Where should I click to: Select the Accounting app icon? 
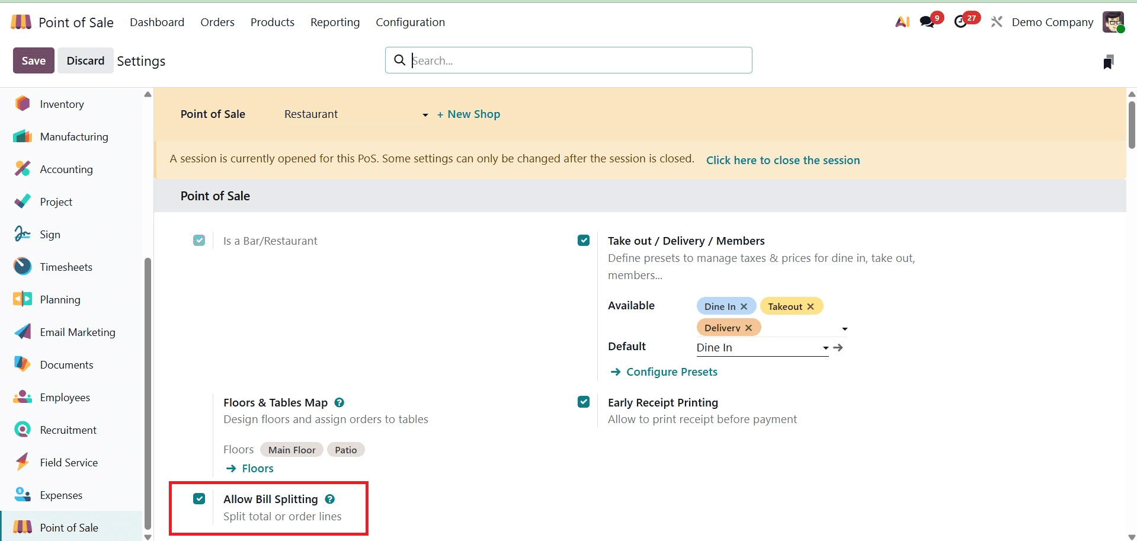click(66, 169)
